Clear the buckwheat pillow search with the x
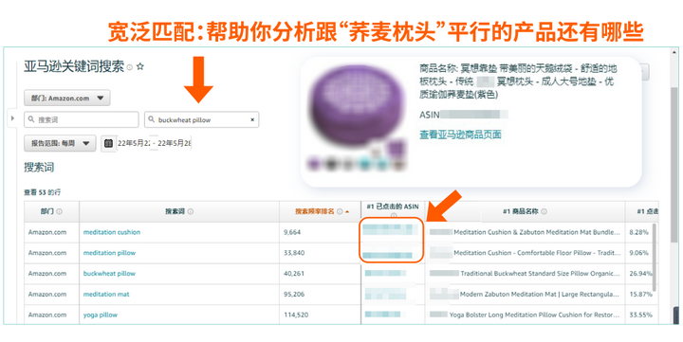Image resolution: width=683 pixels, height=342 pixels. 252,119
